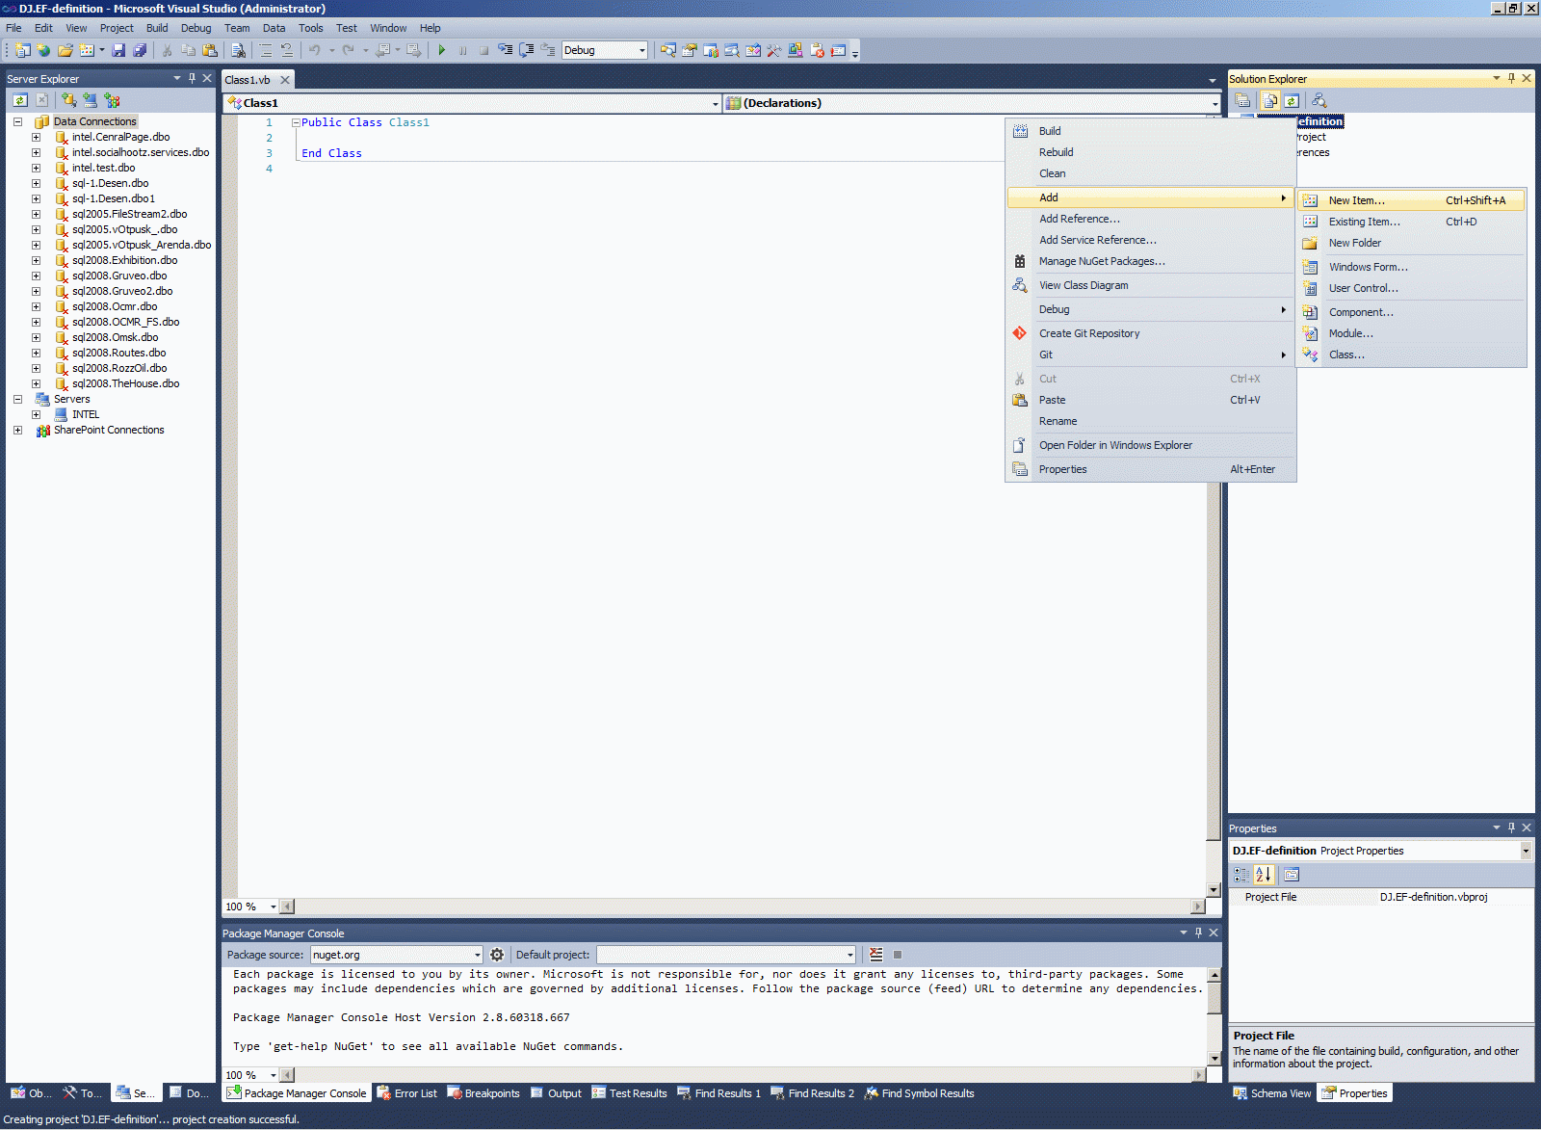Click the Save All toolbar icon
This screenshot has height=1130, width=1541.
coord(140,50)
